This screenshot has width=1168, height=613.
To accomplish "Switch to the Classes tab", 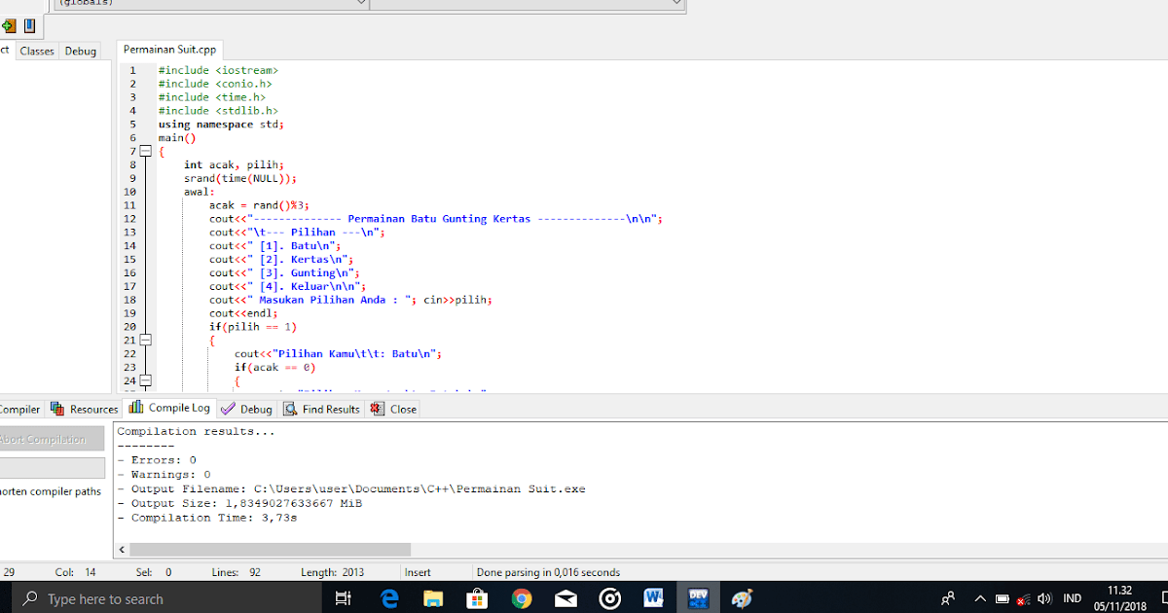I will click(37, 51).
